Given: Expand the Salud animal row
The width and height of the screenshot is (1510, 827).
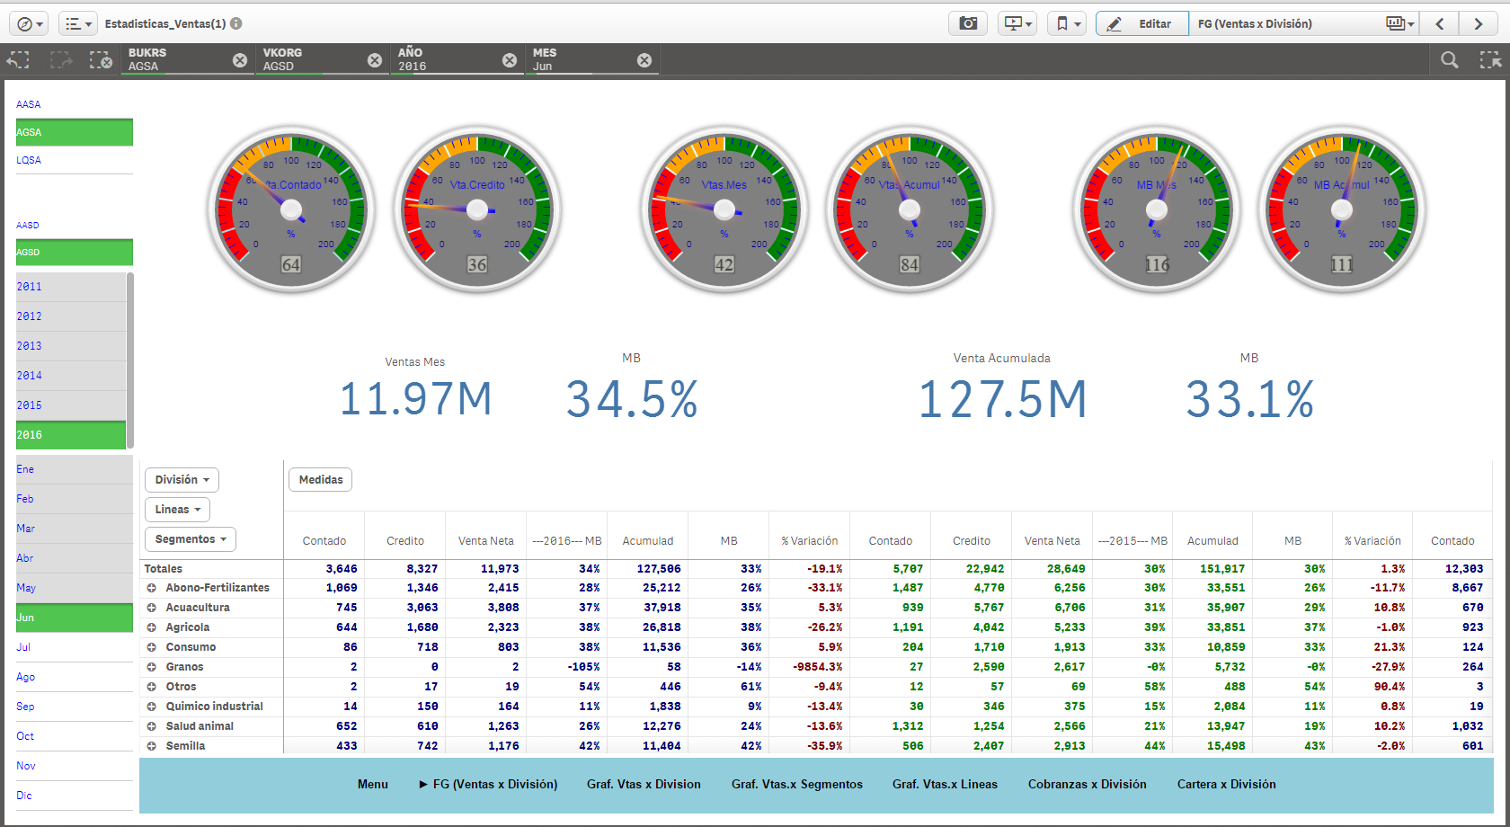Looking at the screenshot, I should click(152, 726).
